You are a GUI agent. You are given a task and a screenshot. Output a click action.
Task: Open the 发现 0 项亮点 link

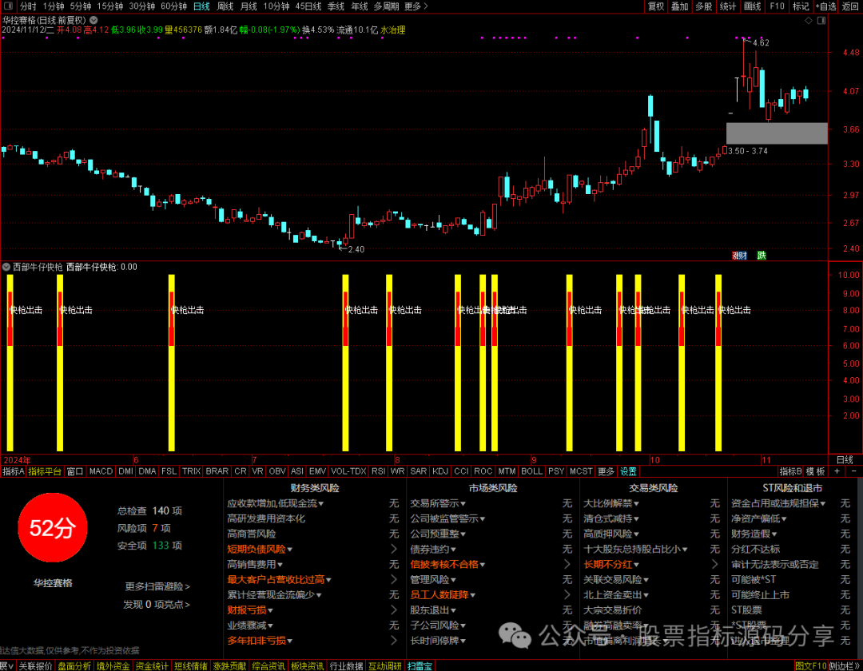pos(157,604)
